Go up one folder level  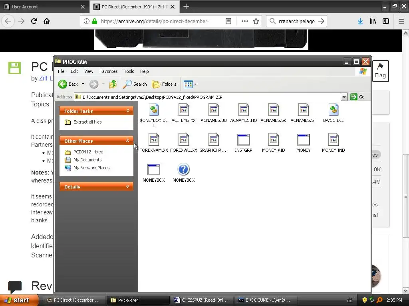[113, 84]
